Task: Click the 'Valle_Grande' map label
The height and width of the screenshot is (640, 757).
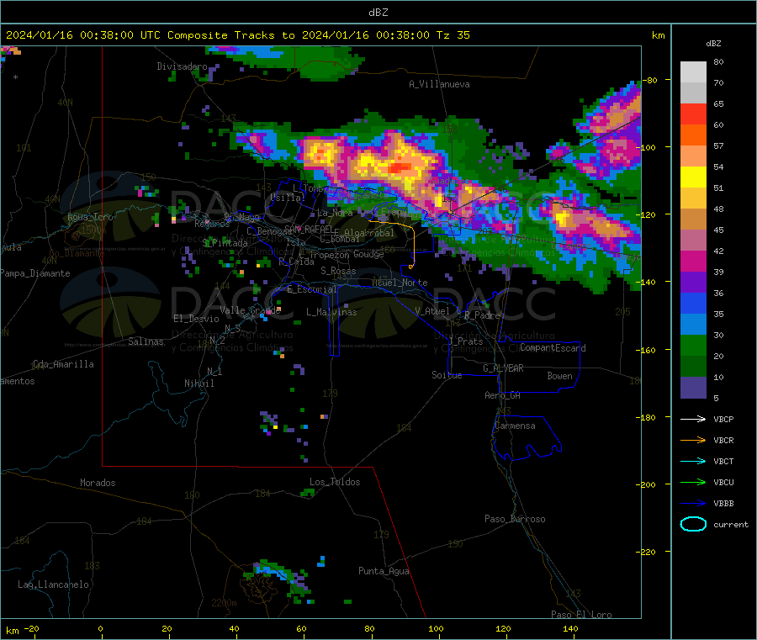Action: [x=250, y=310]
